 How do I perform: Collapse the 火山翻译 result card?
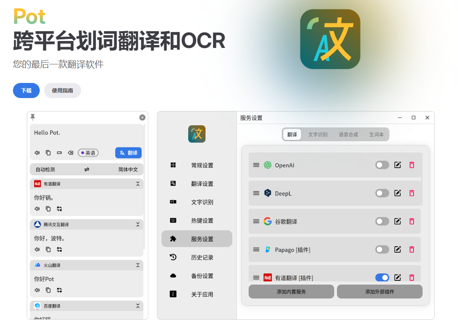pos(138,265)
